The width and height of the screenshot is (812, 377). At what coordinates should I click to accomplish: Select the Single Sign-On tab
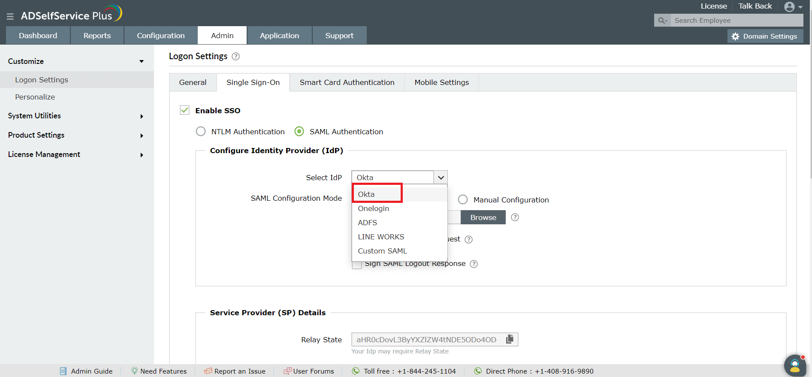[x=253, y=82]
